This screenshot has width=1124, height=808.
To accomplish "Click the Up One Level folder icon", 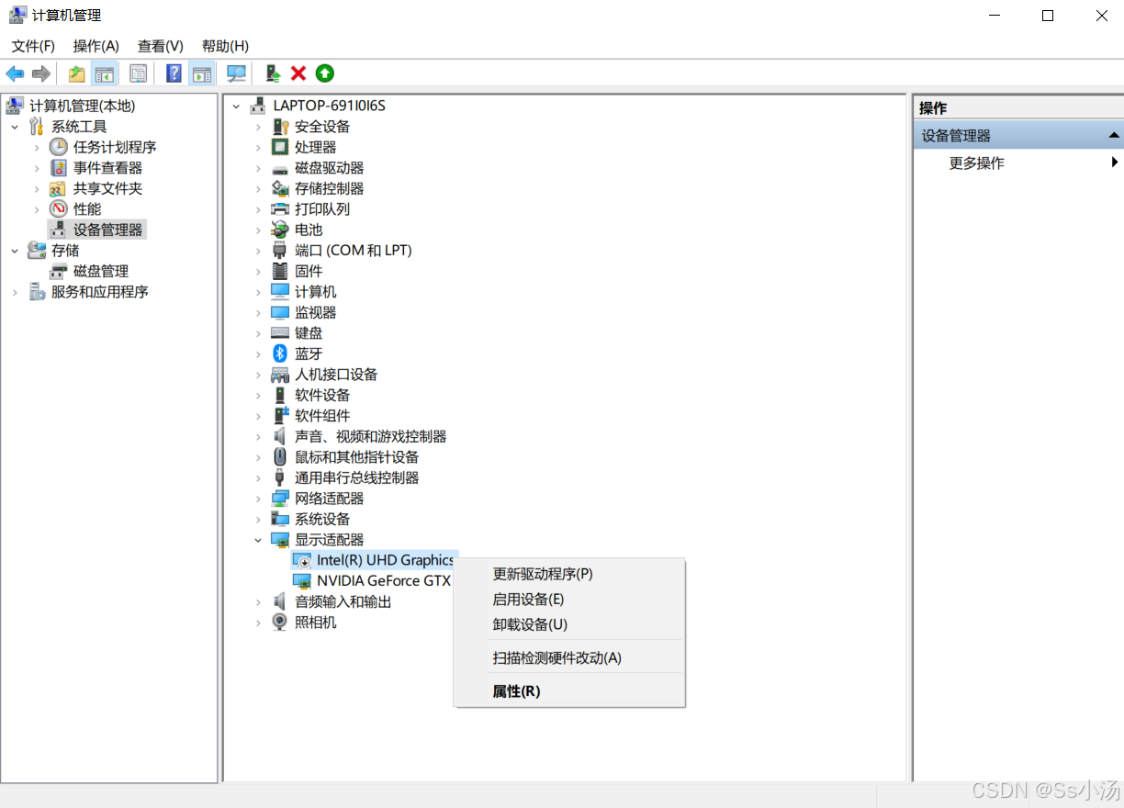I will [x=77, y=73].
